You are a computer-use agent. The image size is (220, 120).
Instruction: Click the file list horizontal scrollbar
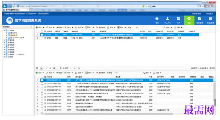(108, 114)
